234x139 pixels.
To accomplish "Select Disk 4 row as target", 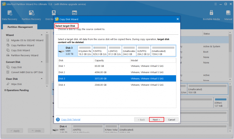I will tap(117, 85).
